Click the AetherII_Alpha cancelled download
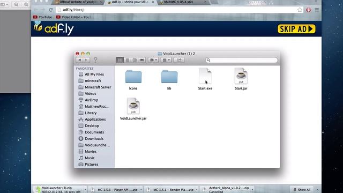Viewport: 343px width, 193px height. 226,189
